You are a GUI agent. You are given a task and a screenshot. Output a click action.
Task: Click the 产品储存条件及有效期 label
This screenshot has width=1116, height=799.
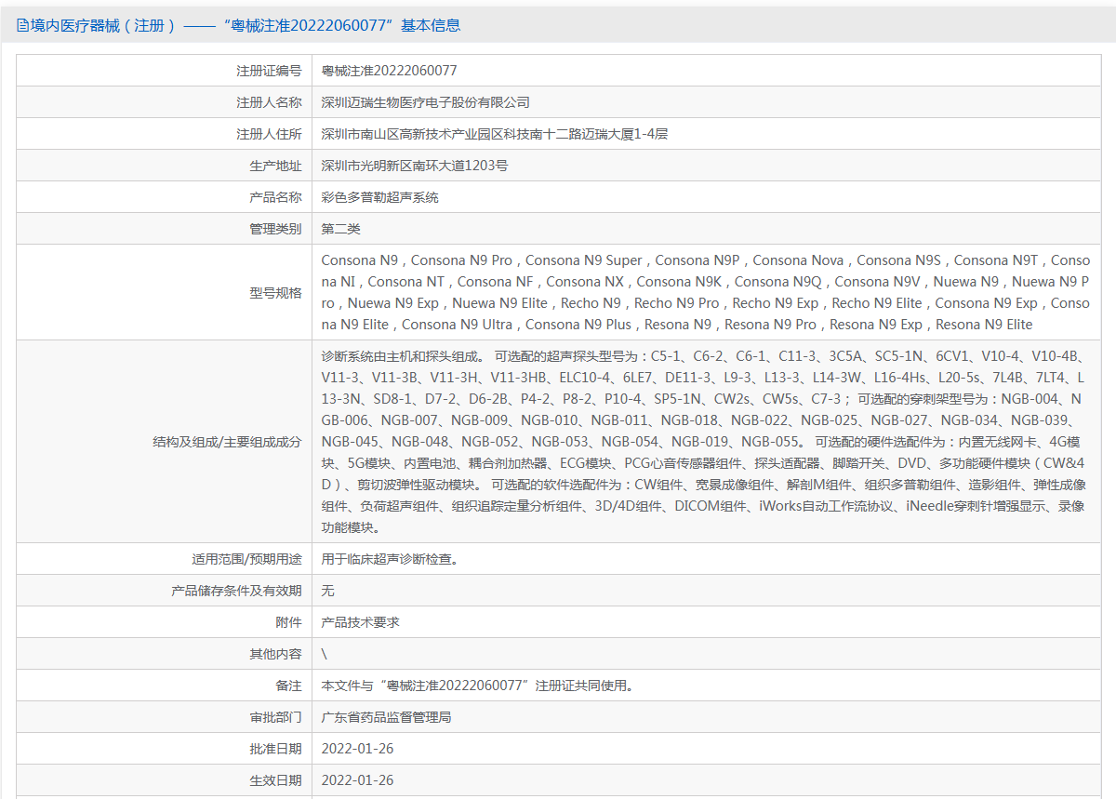236,591
